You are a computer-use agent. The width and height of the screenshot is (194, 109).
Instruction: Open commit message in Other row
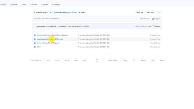(94, 47)
